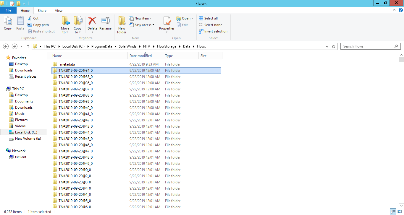Click the Rename icon

105,21
